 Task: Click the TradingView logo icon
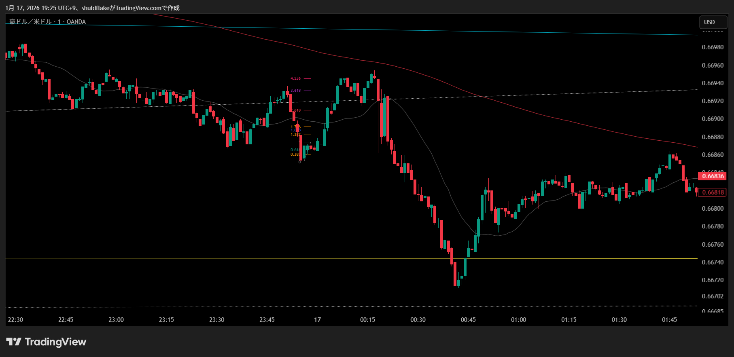[13, 342]
